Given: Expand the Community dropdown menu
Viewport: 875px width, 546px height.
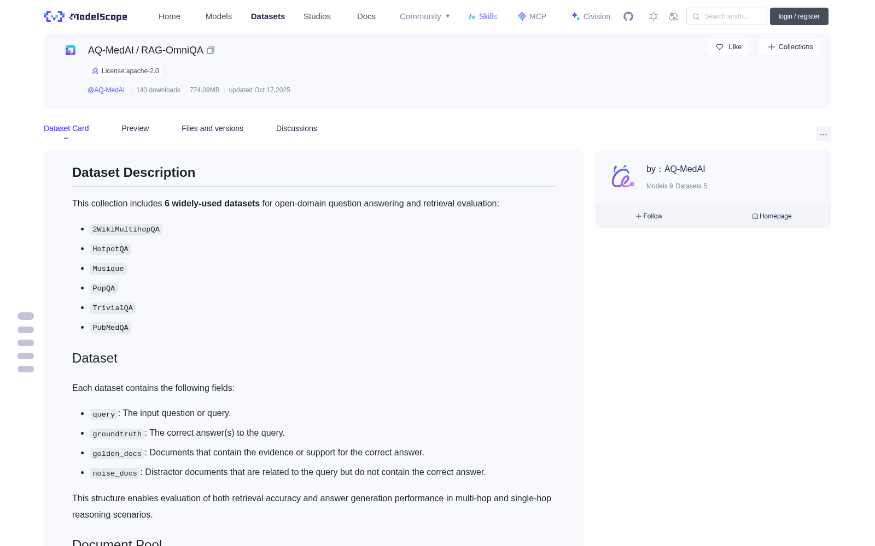Looking at the screenshot, I should tap(425, 16).
